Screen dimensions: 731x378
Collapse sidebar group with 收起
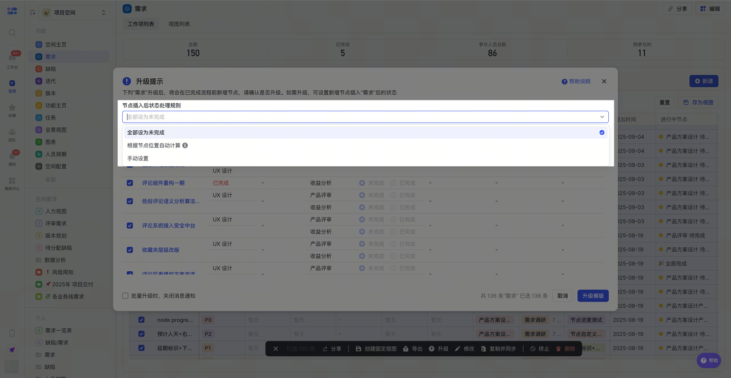point(51,179)
